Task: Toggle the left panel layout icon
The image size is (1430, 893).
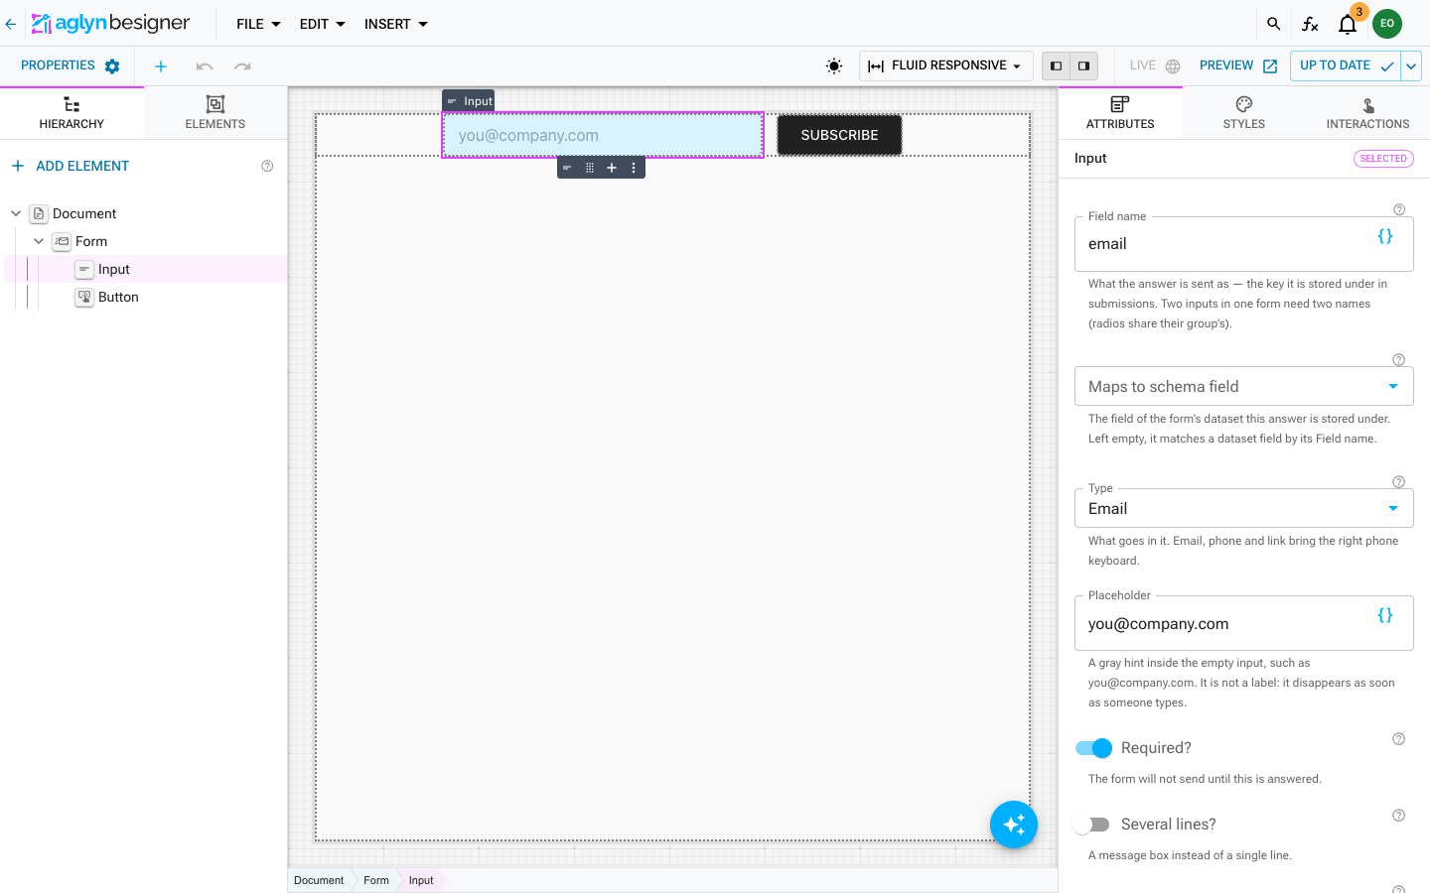Action: [x=1057, y=66]
